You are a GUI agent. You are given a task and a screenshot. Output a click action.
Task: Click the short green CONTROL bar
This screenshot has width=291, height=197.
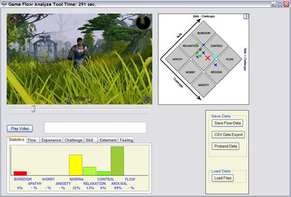104,173
